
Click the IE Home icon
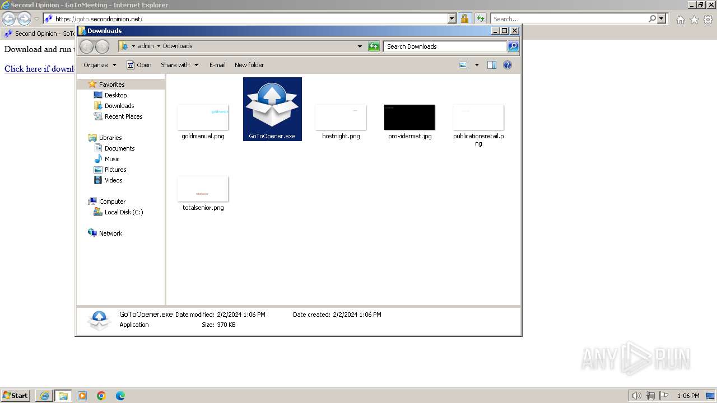(x=680, y=20)
